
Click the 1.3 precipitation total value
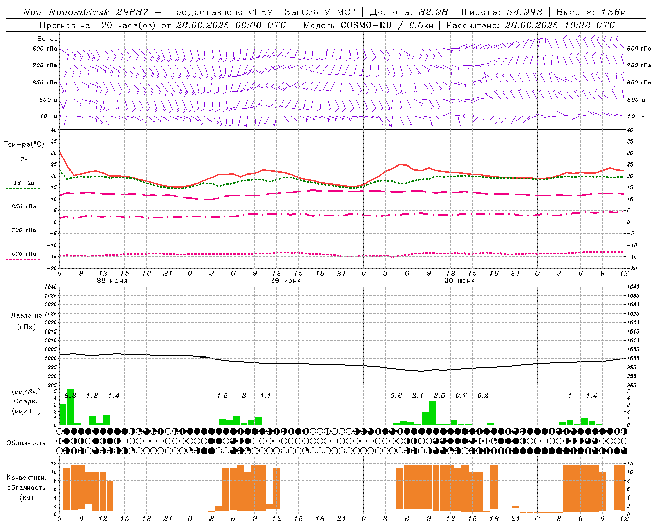coord(92,396)
